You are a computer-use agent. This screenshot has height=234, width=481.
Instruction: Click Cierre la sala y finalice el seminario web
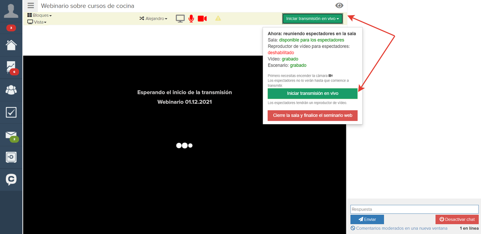(x=313, y=115)
